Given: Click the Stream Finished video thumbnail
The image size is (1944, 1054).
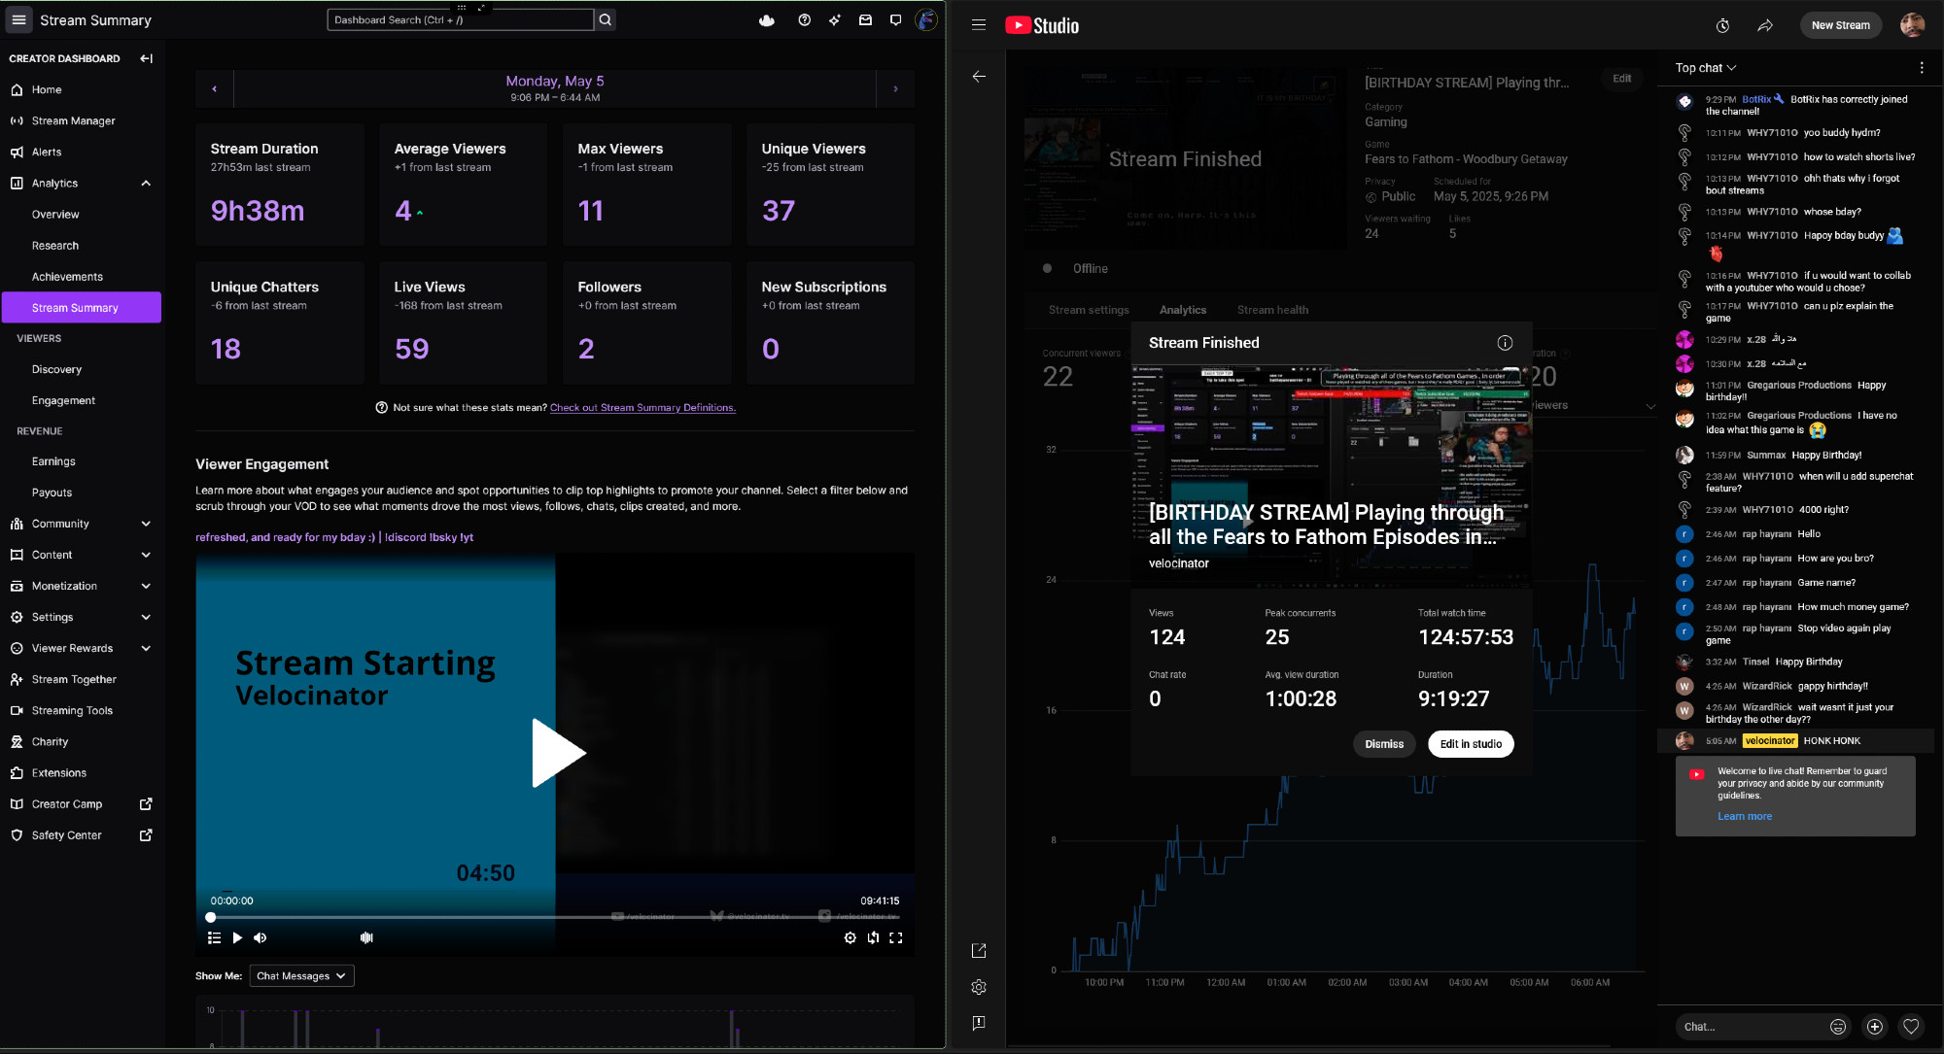Looking at the screenshot, I should [1332, 477].
